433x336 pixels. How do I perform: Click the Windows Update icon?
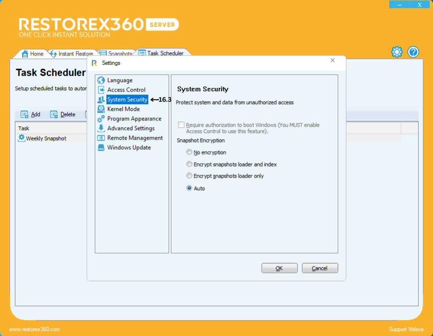click(x=101, y=148)
